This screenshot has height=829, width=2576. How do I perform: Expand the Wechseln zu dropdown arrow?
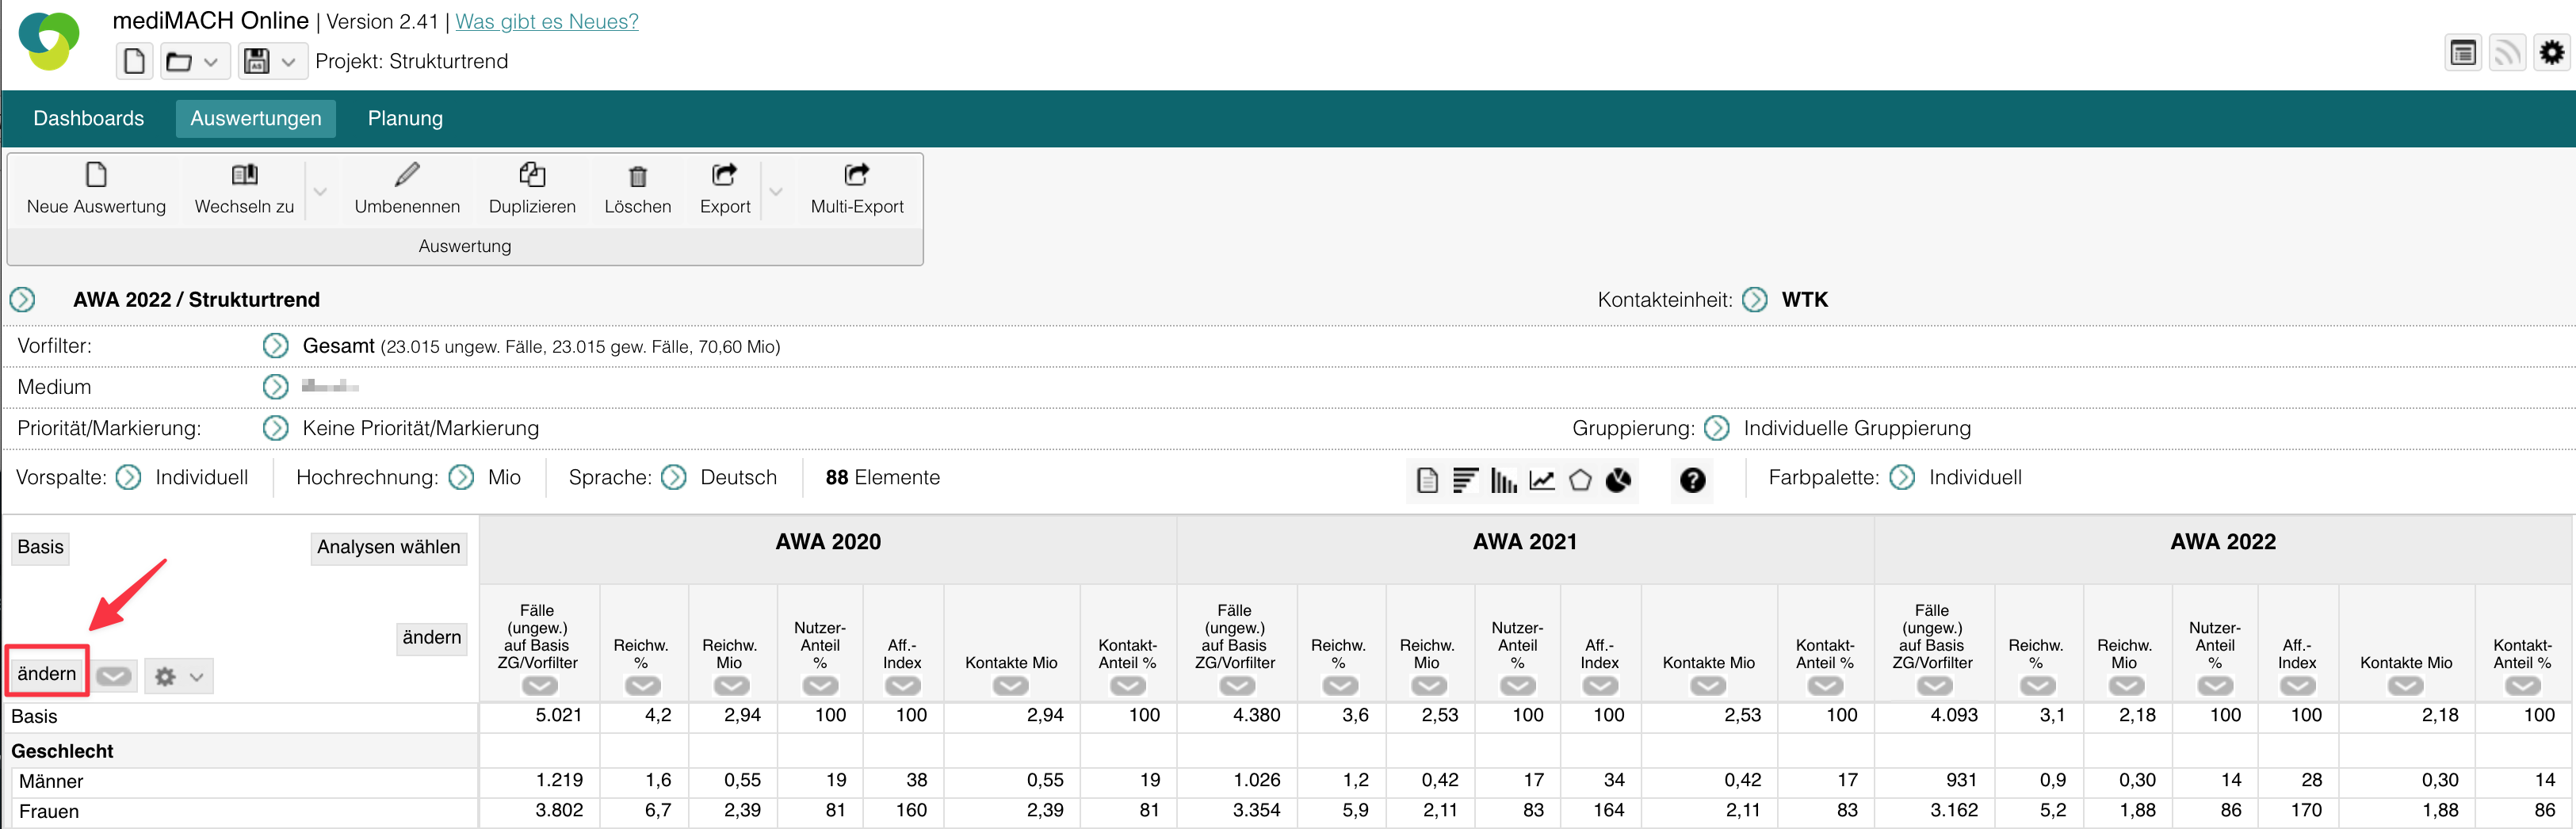tap(320, 190)
